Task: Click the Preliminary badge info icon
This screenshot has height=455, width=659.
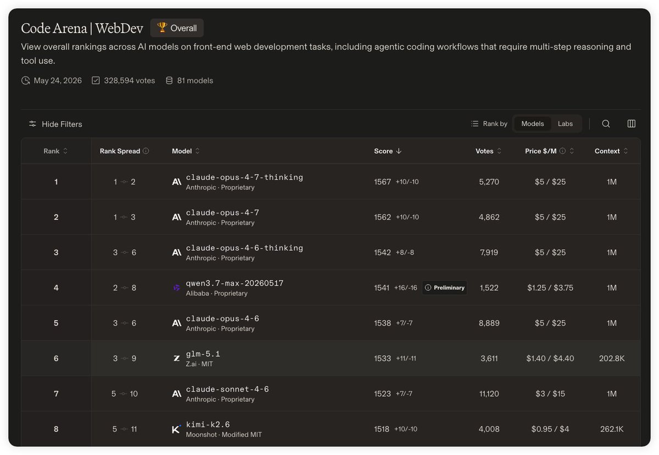Action: [x=428, y=288]
